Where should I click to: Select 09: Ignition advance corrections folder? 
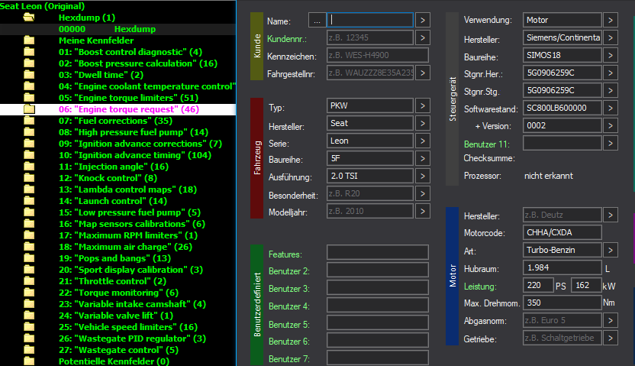140,144
